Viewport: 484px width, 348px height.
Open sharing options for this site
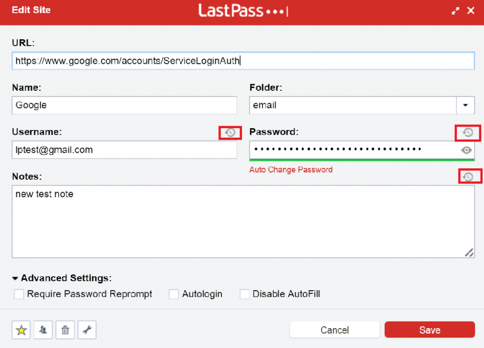point(43,330)
